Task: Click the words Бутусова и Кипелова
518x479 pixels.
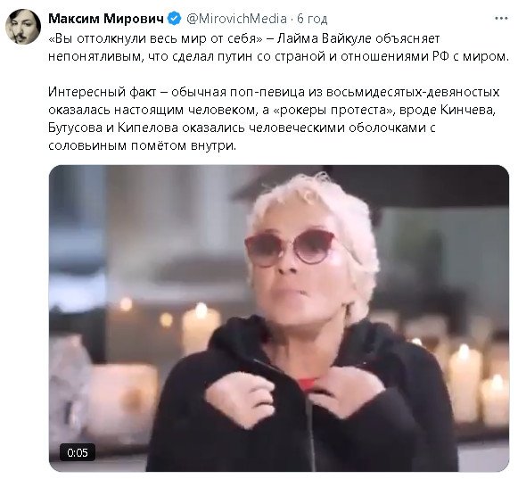Action: pos(113,128)
